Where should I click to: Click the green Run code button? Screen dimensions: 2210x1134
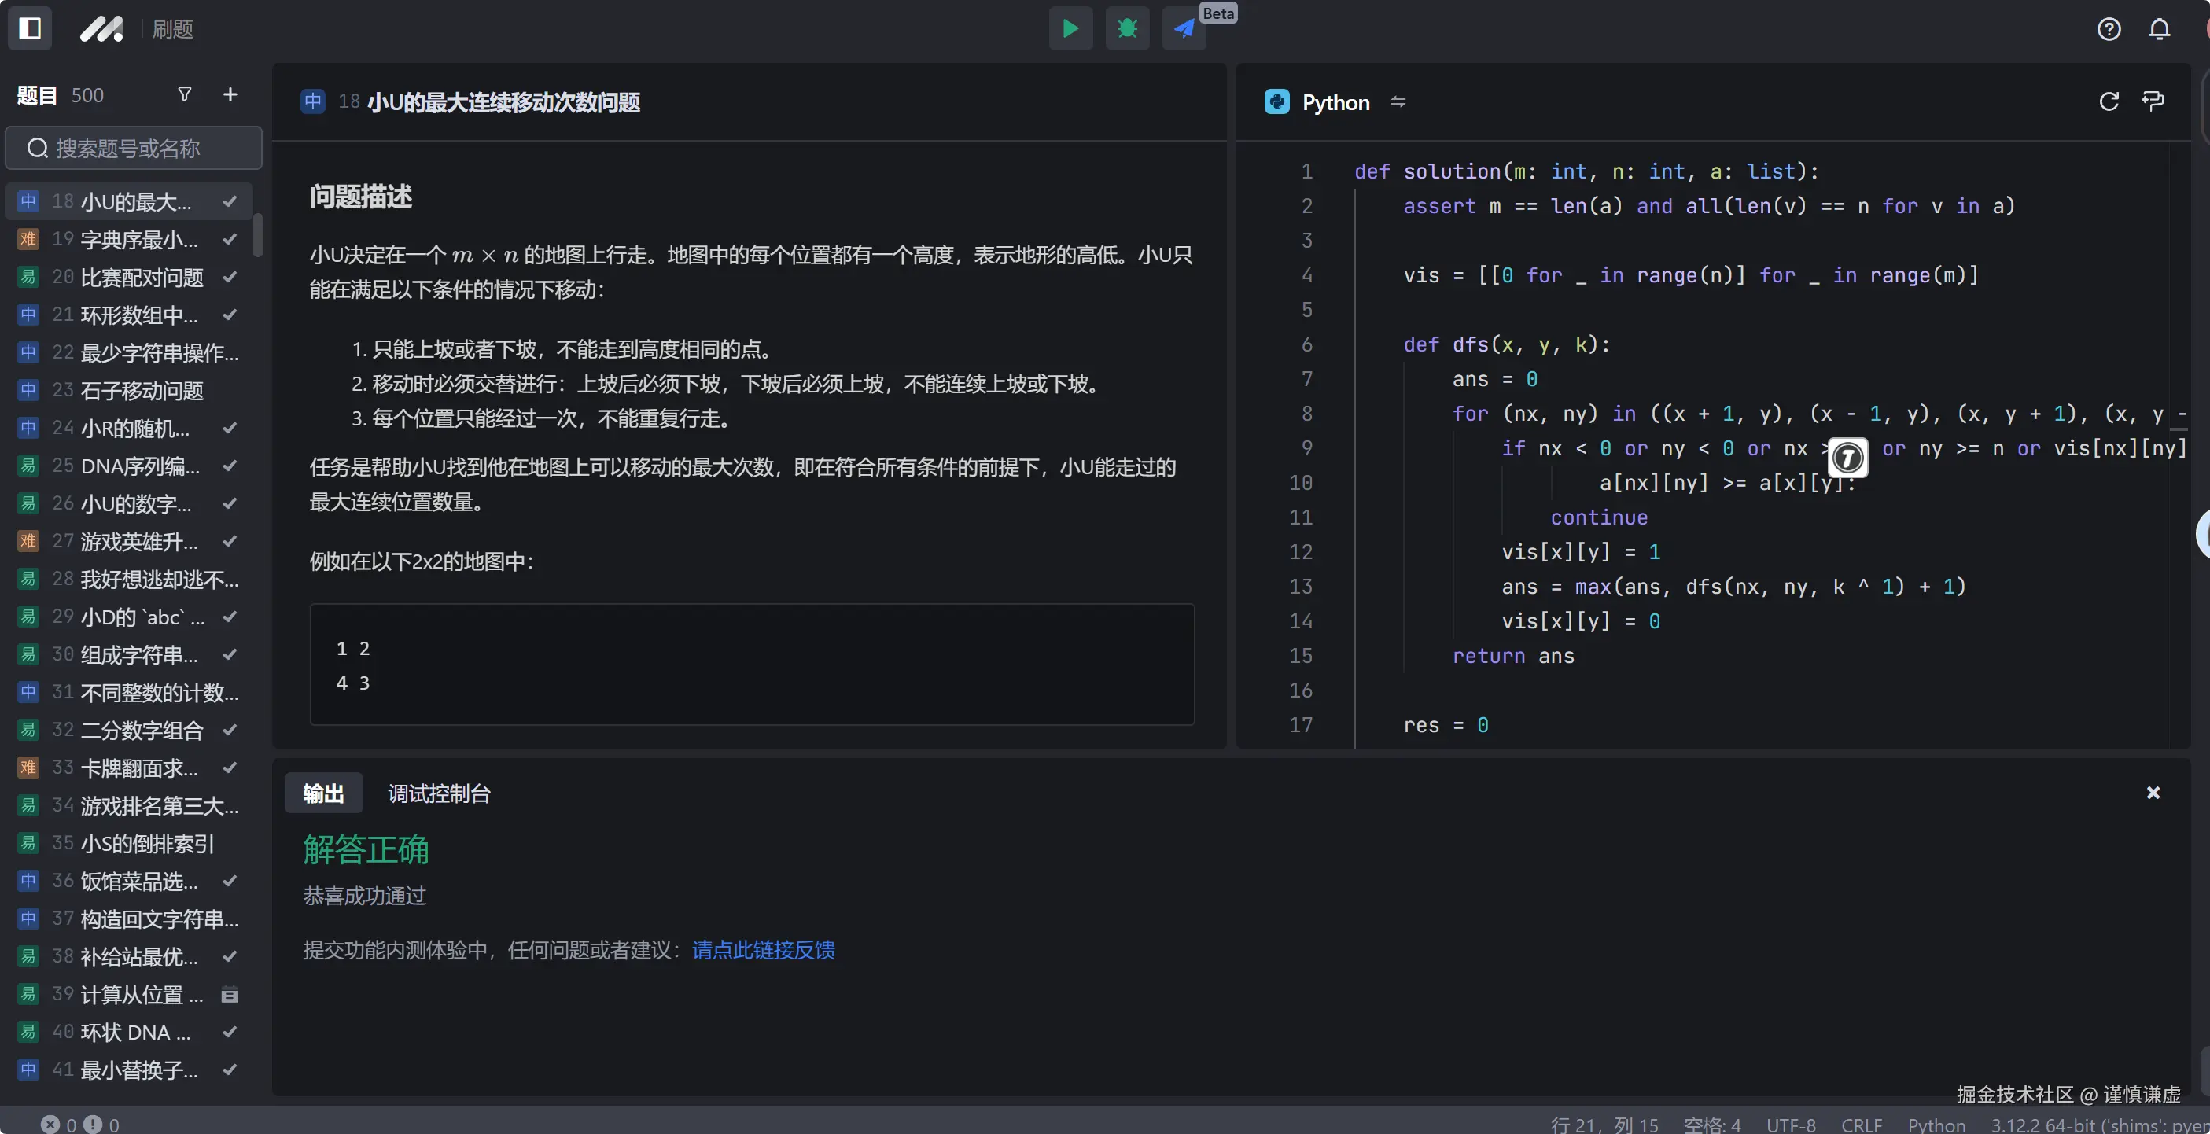tap(1070, 28)
